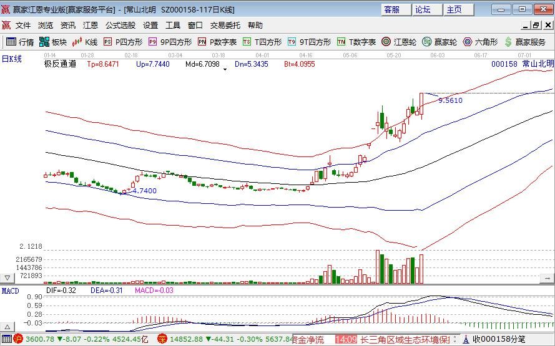Expand MACD panel with up triangle
This screenshot has height=346, width=555.
click(7, 327)
